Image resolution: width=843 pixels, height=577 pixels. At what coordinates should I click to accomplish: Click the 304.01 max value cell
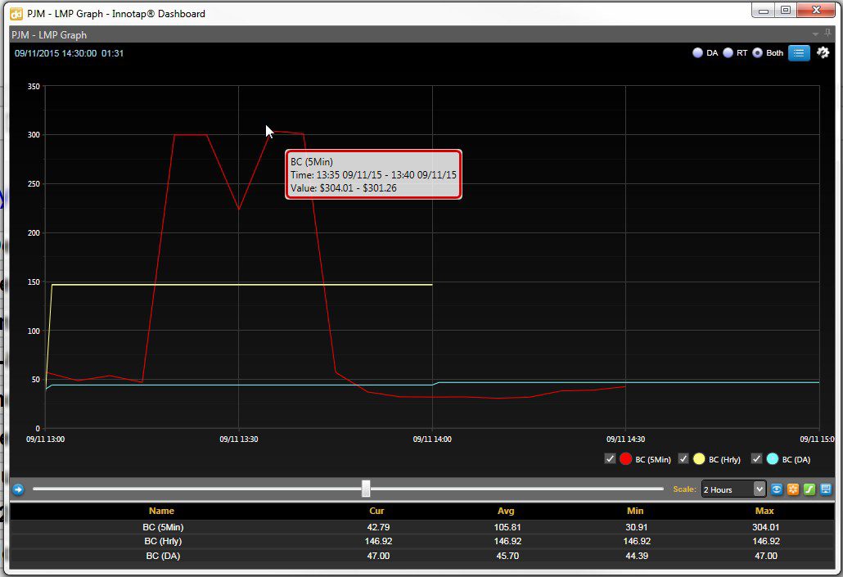tap(765, 527)
